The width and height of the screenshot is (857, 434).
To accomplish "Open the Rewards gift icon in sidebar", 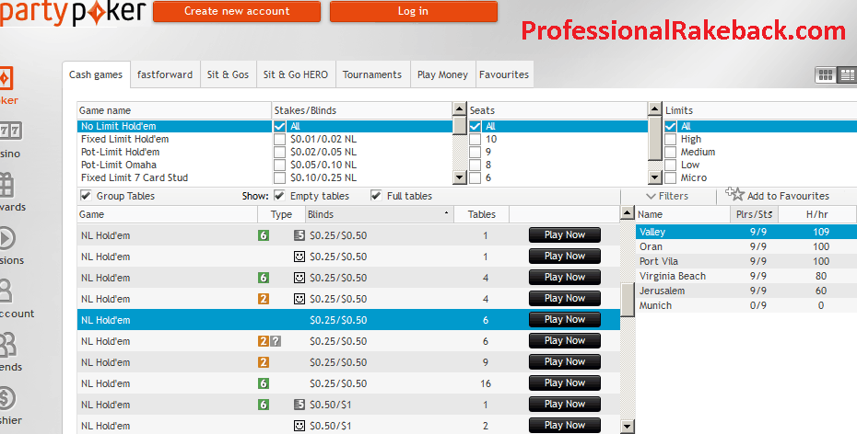I will point(6,184).
